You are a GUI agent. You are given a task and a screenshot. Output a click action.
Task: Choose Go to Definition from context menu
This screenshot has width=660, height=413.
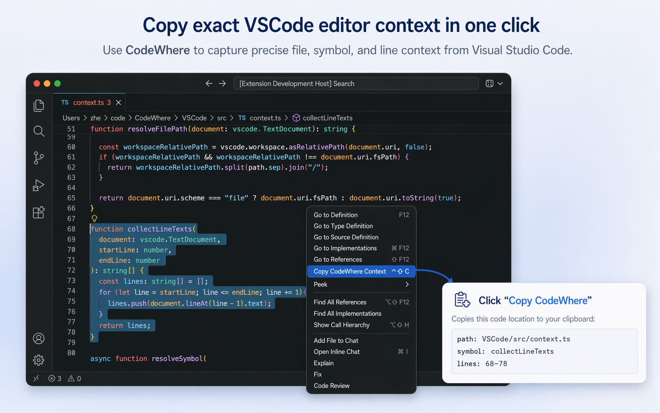click(x=361, y=215)
